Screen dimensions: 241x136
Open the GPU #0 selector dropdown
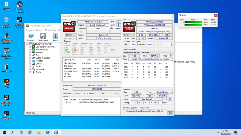pos(129,35)
